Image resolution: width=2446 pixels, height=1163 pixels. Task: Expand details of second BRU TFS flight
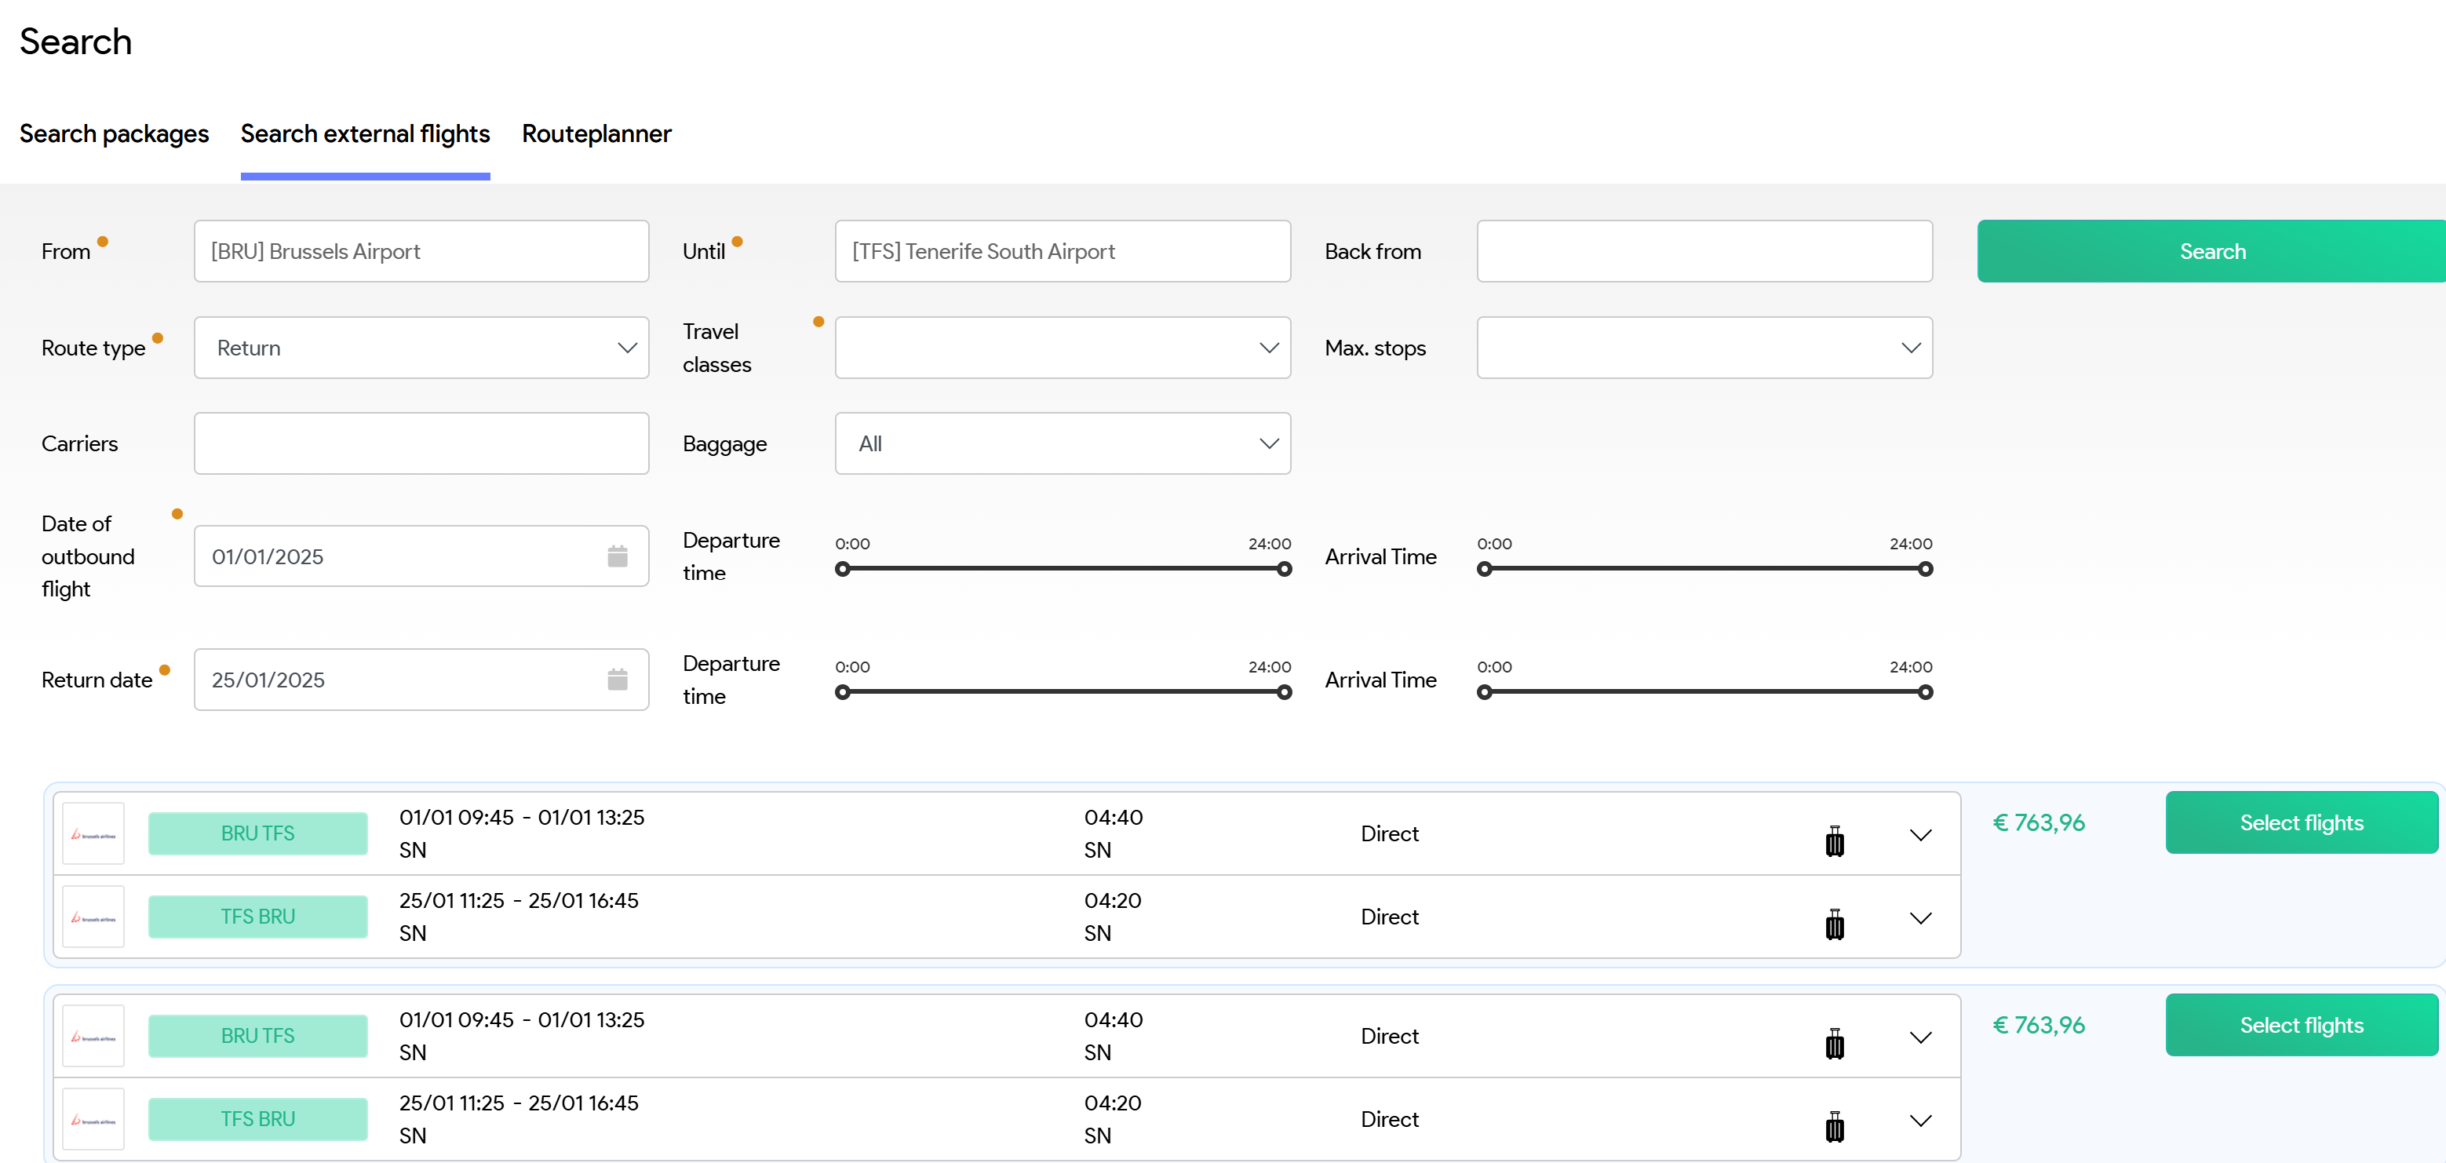coord(1920,1037)
